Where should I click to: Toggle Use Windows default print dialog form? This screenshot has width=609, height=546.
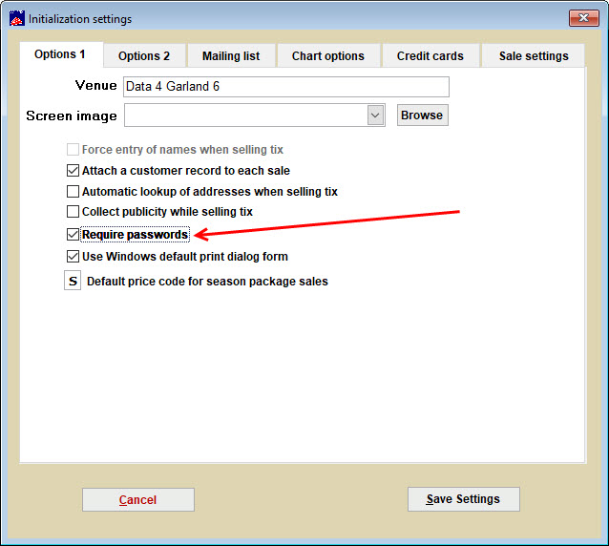click(73, 257)
